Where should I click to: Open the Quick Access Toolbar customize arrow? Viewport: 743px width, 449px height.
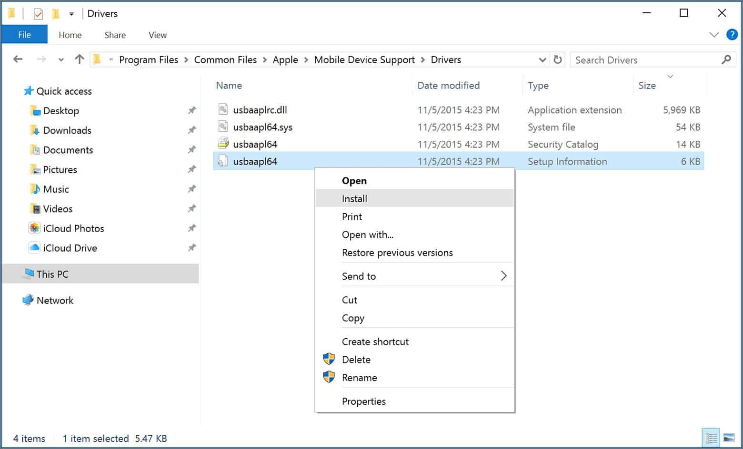(71, 14)
